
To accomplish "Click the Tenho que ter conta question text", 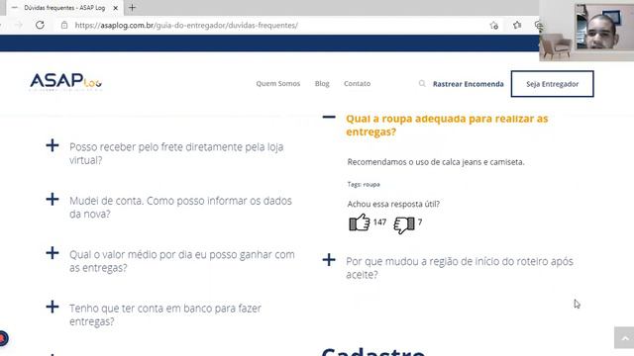I will tap(165, 314).
